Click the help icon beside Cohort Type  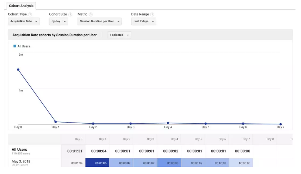tap(30, 14)
